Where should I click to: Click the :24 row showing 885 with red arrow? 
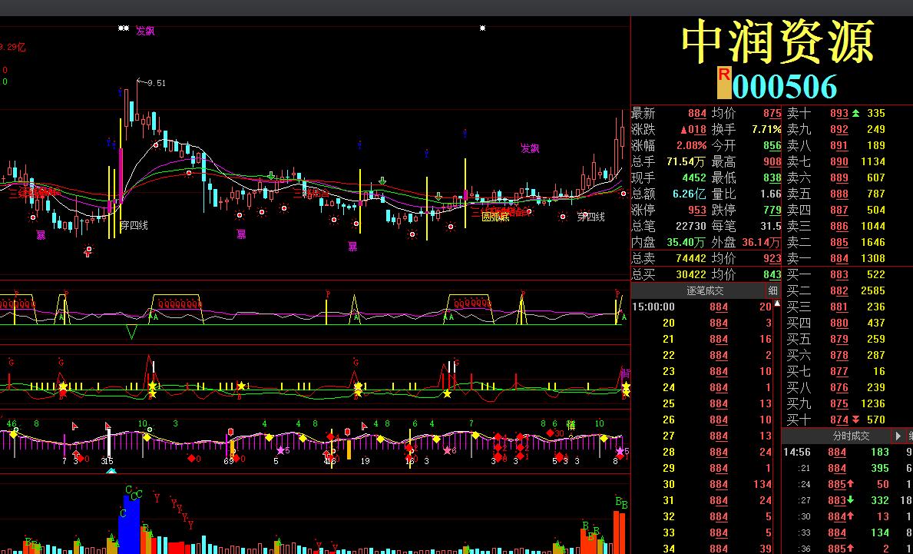(847, 484)
